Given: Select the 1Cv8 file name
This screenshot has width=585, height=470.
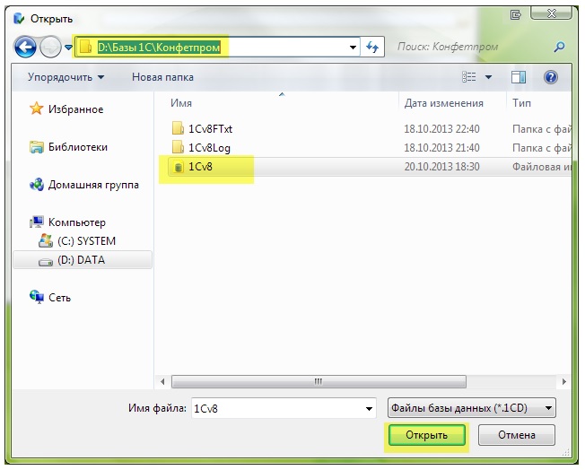Looking at the screenshot, I should (x=200, y=166).
